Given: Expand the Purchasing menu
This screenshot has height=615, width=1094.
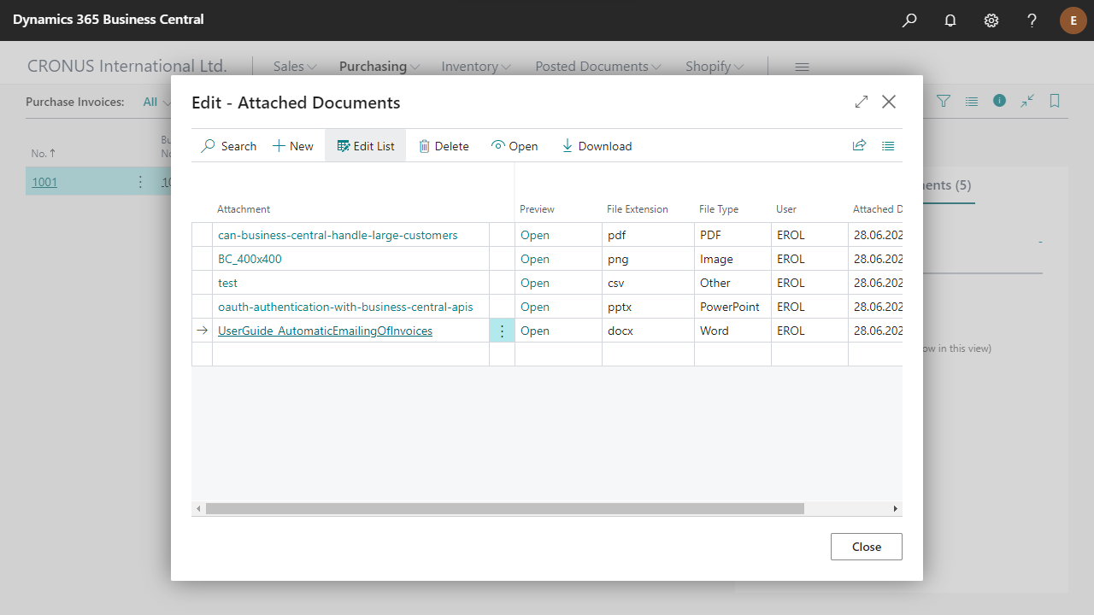Looking at the screenshot, I should pos(379,67).
